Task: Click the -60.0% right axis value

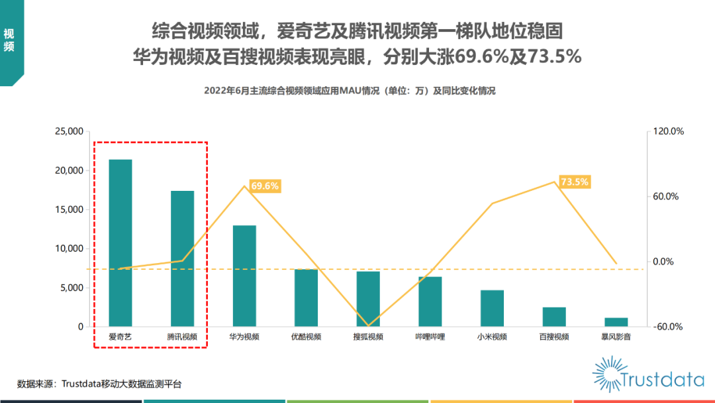Action: 667,327
